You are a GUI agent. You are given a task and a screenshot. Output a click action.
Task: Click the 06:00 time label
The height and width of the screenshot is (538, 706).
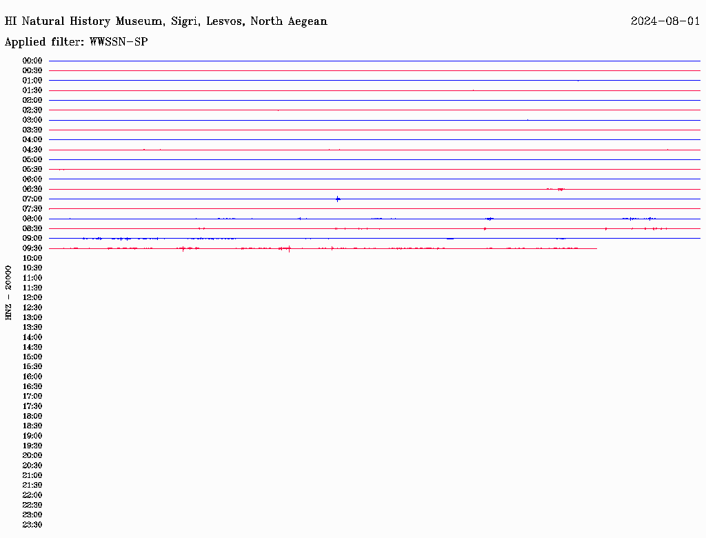coord(32,179)
